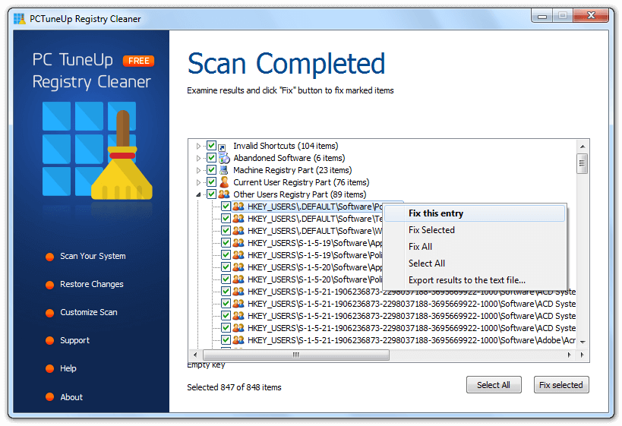Toggle checkbox of the Software\Adobe\Acr entry

pos(226,340)
